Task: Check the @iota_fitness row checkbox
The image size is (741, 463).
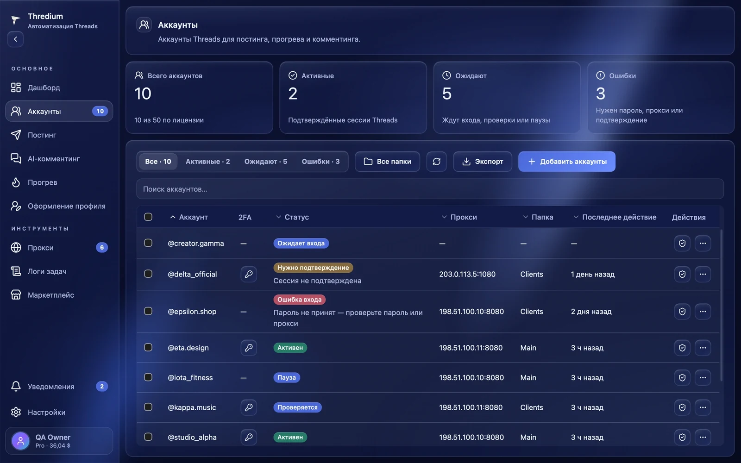Action: point(148,377)
